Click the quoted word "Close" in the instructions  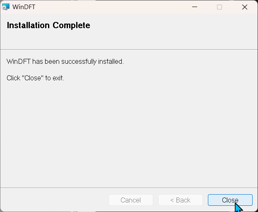(33, 78)
